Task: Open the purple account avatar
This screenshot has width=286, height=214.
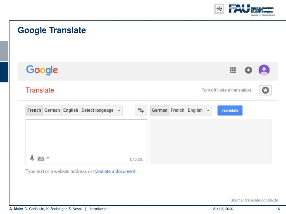Action: coord(264,70)
